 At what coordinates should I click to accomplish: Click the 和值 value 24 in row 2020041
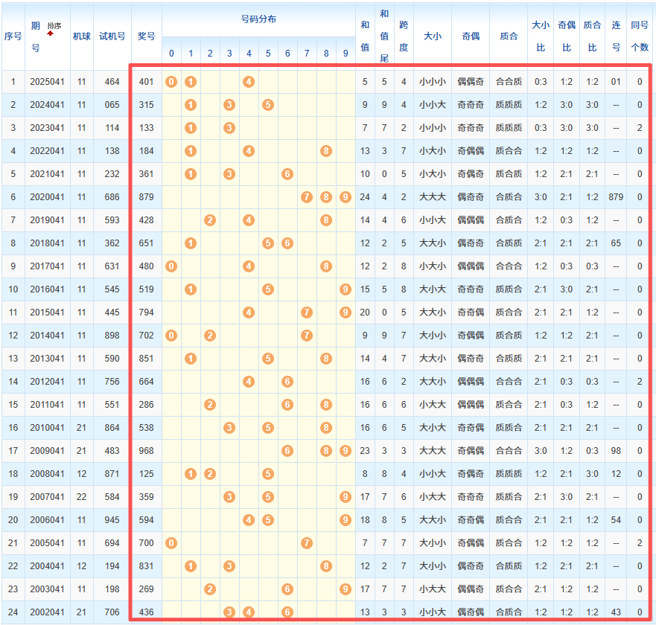tap(365, 197)
